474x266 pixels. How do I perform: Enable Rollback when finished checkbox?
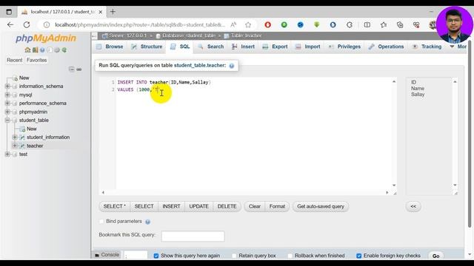[290, 256]
